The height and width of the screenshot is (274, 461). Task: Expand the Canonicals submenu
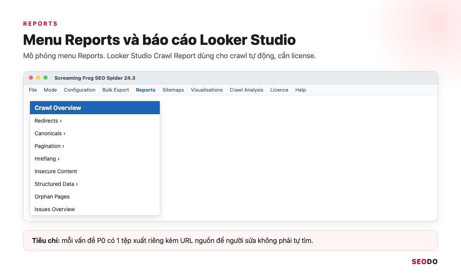tap(95, 133)
